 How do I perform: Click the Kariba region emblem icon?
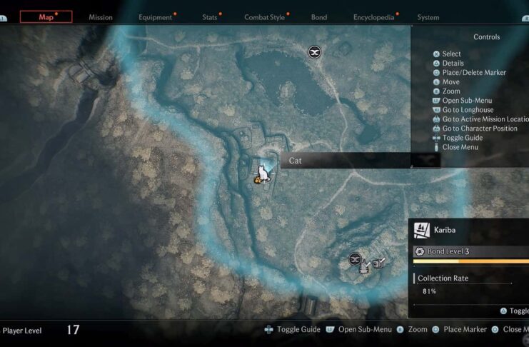pyautogui.click(x=422, y=230)
